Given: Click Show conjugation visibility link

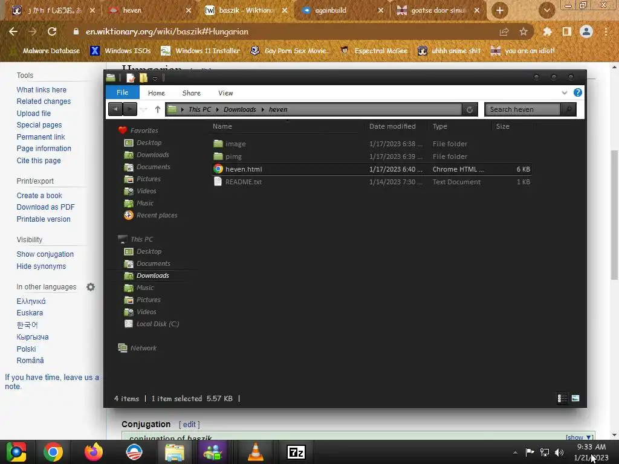Looking at the screenshot, I should click(x=45, y=254).
